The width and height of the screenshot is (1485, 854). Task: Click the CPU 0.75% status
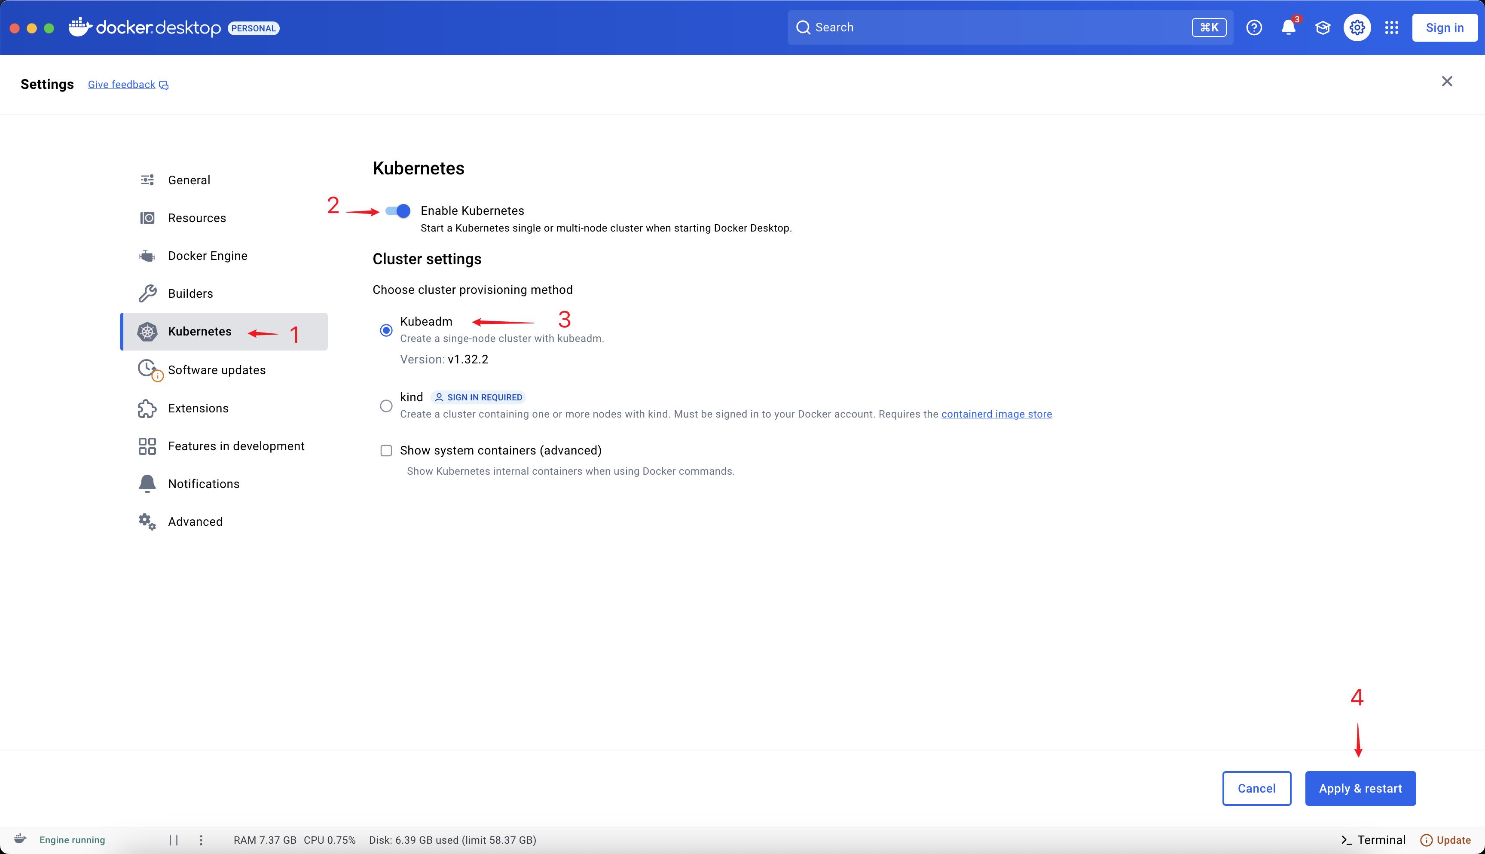tap(330, 840)
